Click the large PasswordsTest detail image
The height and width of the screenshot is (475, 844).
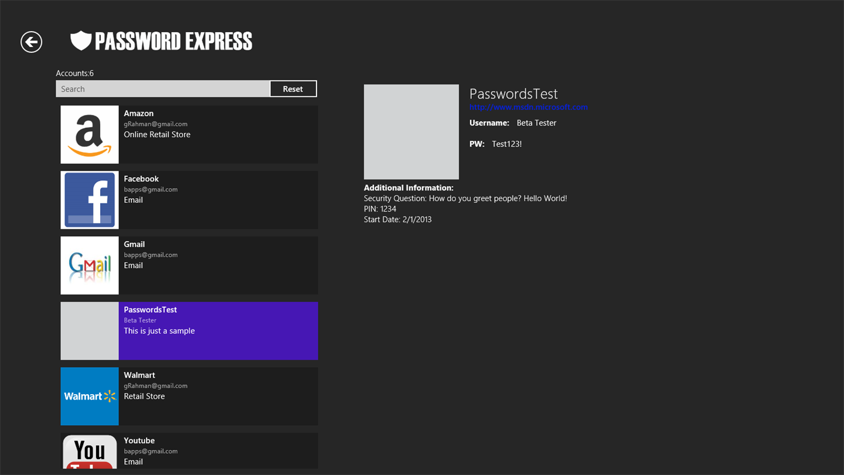pos(411,132)
